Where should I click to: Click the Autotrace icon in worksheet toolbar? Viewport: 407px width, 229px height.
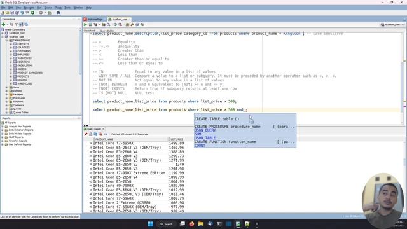pyautogui.click(x=104, y=24)
